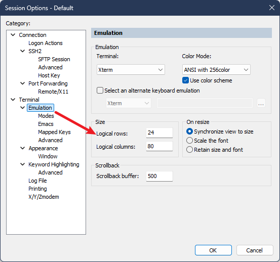The image size is (280, 262).
Task: Open Mapped Keys category
Action: [54, 132]
